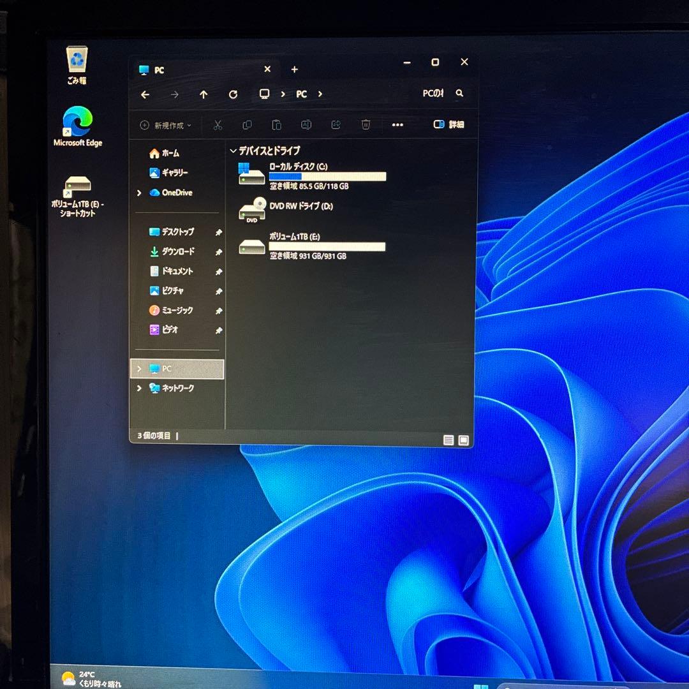This screenshot has height=689, width=689.
Task: Open the Share icon in the toolbar
Action: pyautogui.click(x=335, y=125)
